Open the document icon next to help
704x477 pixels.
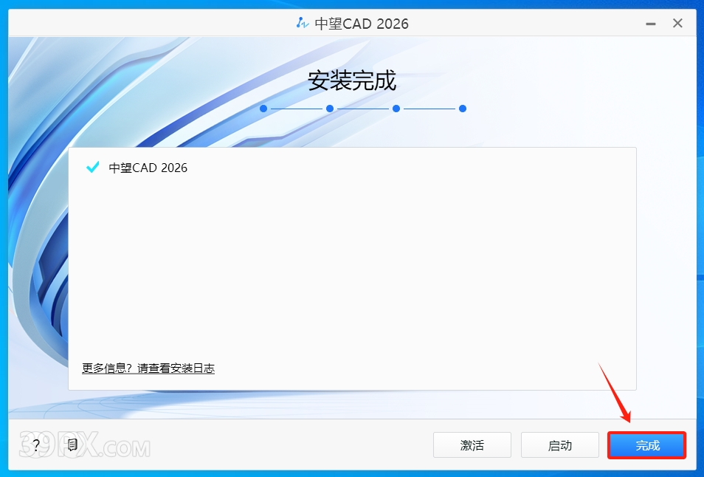tap(72, 445)
